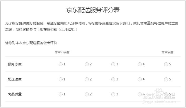Rate 商品质量 as 1
The width and height of the screenshot is (186, 108).
click(x=61, y=94)
